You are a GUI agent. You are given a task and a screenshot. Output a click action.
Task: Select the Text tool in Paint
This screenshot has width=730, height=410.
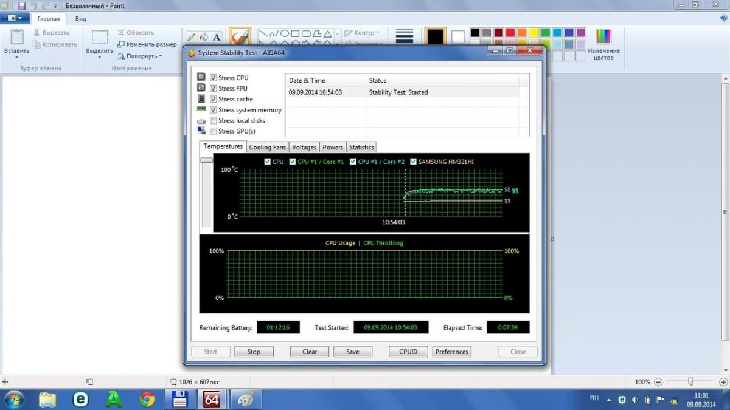pos(217,36)
